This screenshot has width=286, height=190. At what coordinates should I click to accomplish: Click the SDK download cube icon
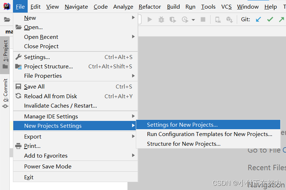229,19
